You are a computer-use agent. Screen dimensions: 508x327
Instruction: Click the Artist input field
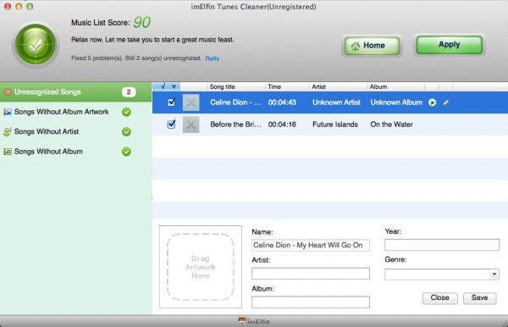tap(311, 274)
